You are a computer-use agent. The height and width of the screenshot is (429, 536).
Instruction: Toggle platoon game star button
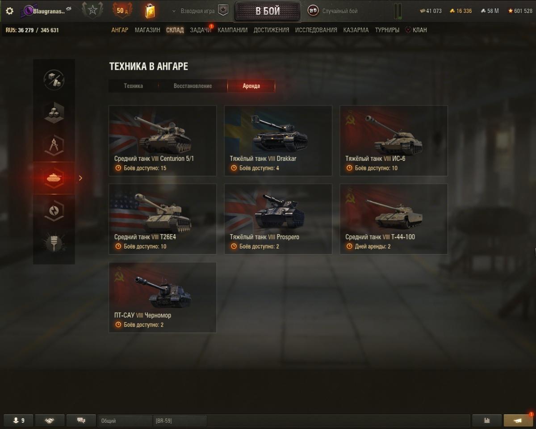223,11
